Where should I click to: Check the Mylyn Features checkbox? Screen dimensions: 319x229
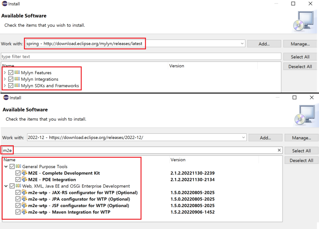coord(11,72)
